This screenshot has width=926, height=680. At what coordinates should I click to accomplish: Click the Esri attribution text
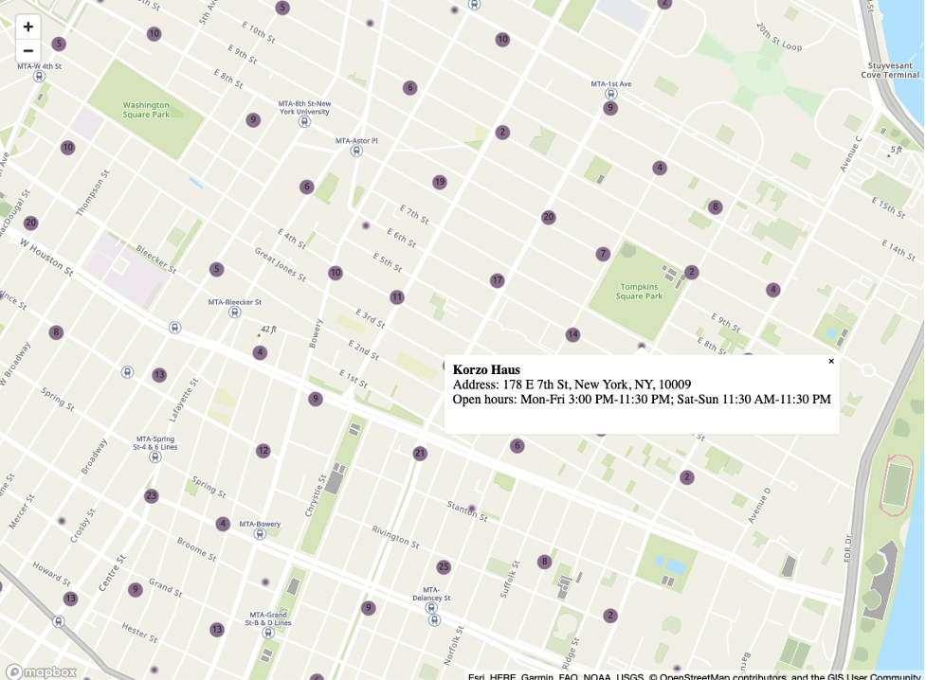tap(479, 677)
